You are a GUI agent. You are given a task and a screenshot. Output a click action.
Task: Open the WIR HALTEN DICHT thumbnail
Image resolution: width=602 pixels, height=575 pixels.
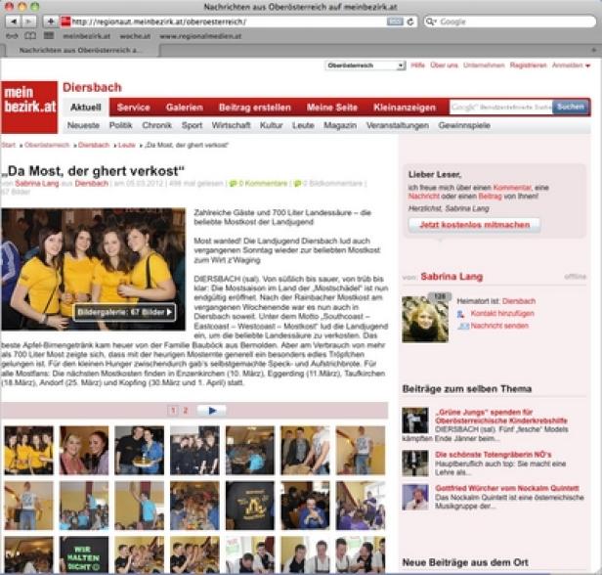84,555
